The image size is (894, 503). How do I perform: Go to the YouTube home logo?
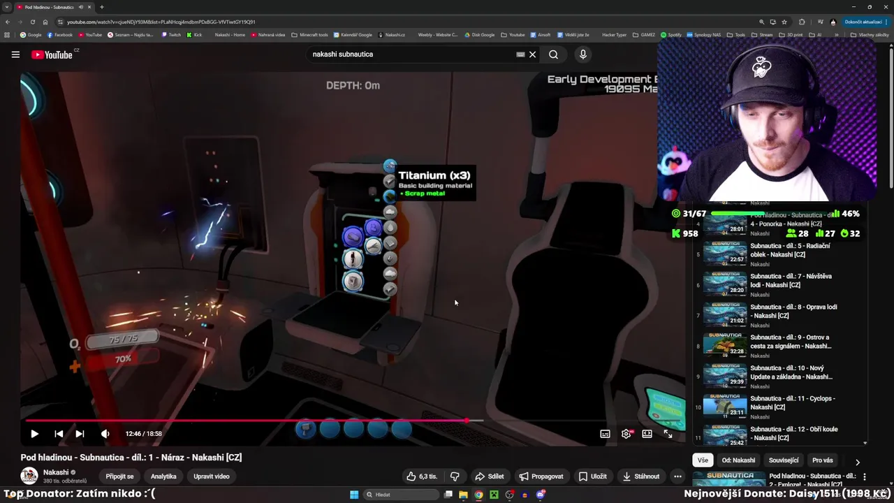tap(52, 54)
